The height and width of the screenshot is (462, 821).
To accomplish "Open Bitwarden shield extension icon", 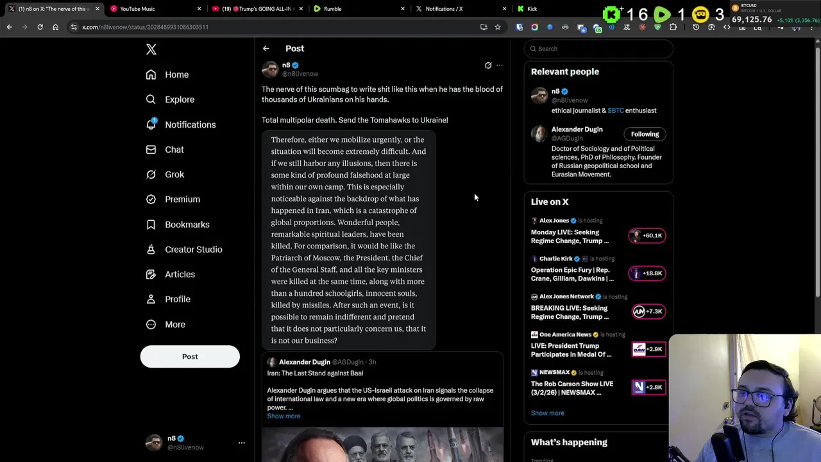I will (519, 27).
